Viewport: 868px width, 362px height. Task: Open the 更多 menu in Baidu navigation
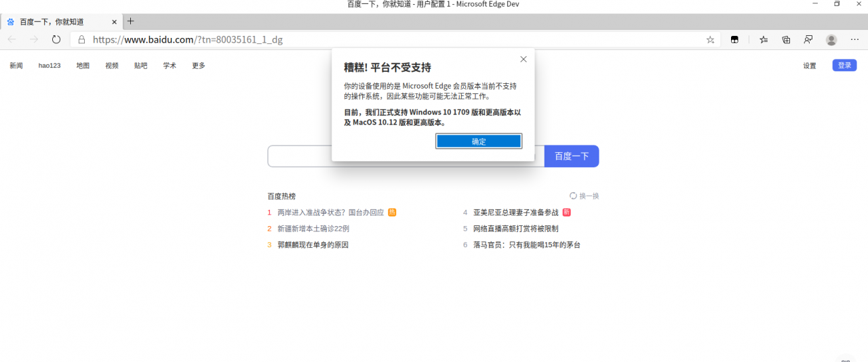coord(199,66)
